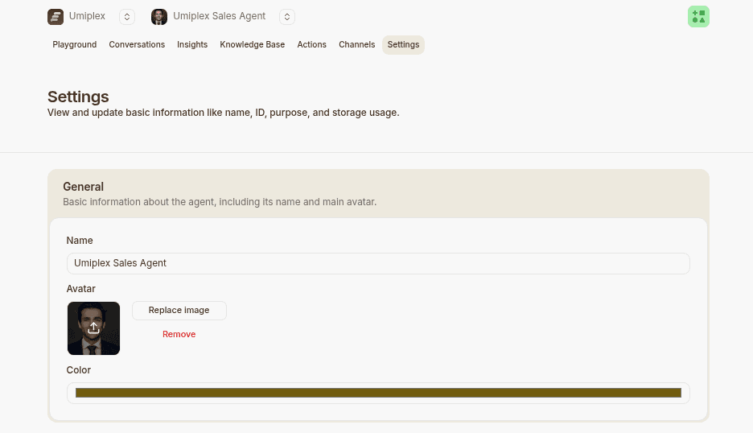Switch to the Channels tab
The width and height of the screenshot is (753, 433).
pyautogui.click(x=357, y=45)
